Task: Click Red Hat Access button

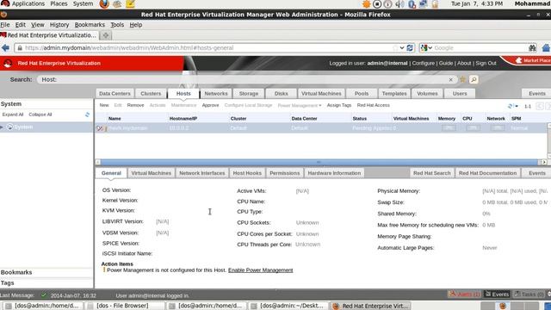Action: pyautogui.click(x=373, y=105)
